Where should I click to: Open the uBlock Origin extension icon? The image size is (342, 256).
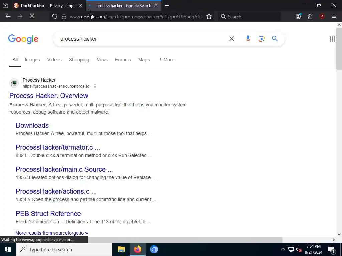(x=322, y=17)
